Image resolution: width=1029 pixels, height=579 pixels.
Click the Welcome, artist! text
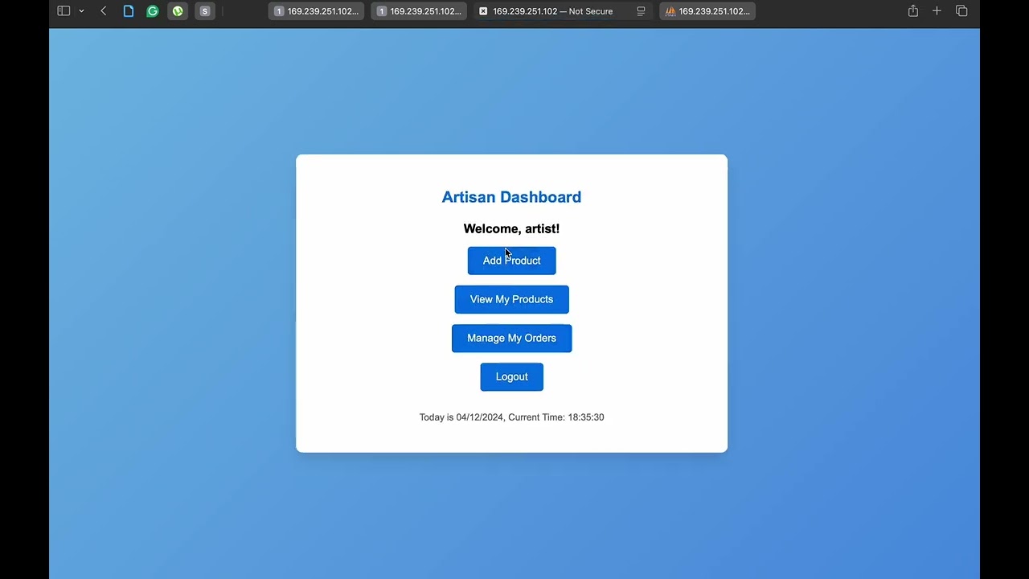pos(511,229)
